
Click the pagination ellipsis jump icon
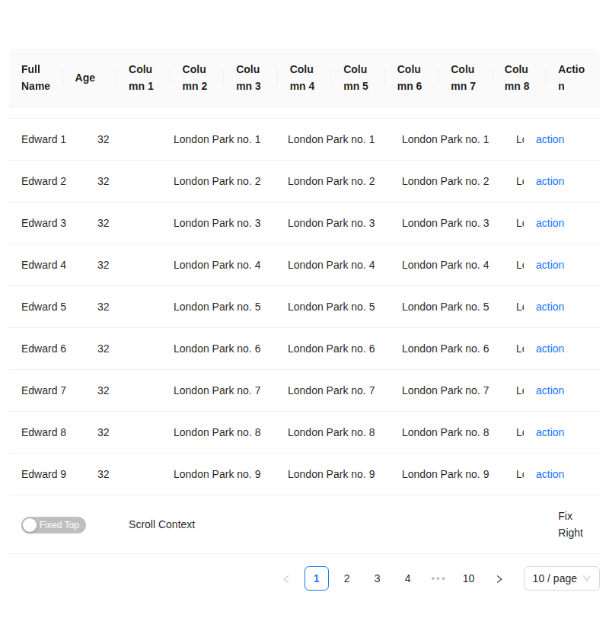[438, 578]
